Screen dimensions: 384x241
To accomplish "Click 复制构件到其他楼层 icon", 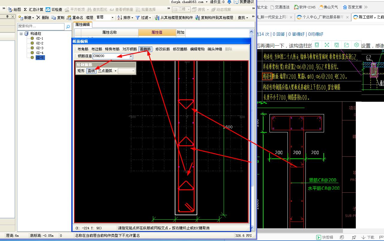I will [197, 18].
